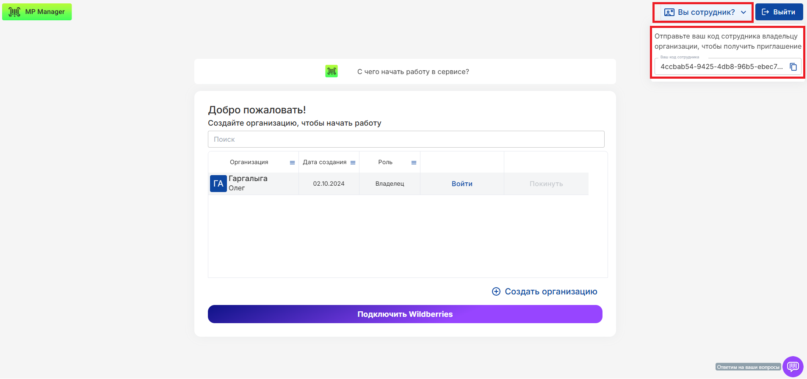
Task: Open the С чего начать работу в сервисе? banner
Action: (413, 71)
